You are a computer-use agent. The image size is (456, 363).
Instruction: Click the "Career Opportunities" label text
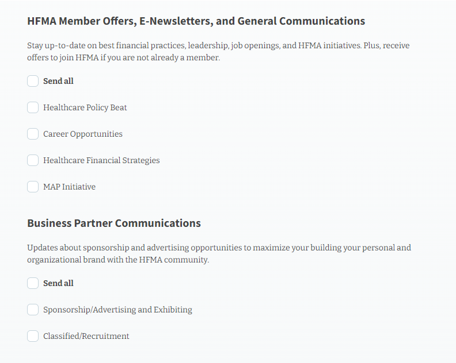[x=82, y=134]
